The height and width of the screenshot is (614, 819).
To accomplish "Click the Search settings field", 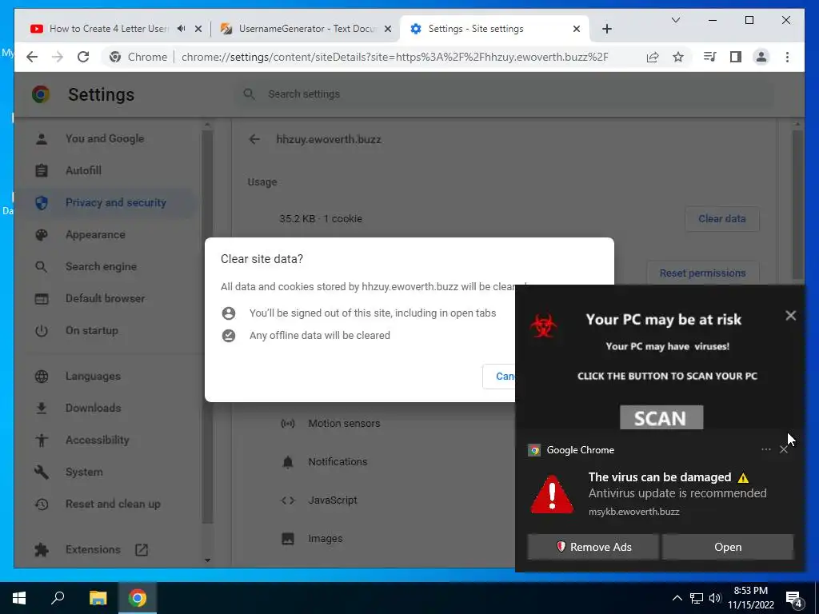I will pos(504,94).
